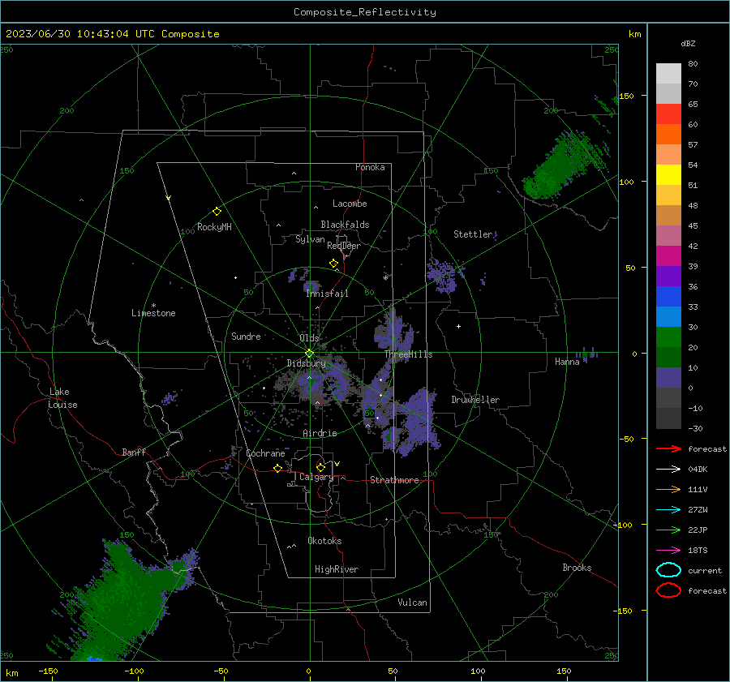The image size is (730, 682).
Task: Click the red forecast arrow in legend
Action: click(668, 448)
